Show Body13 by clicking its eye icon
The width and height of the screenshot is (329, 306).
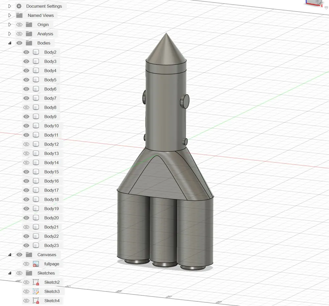tap(26, 153)
